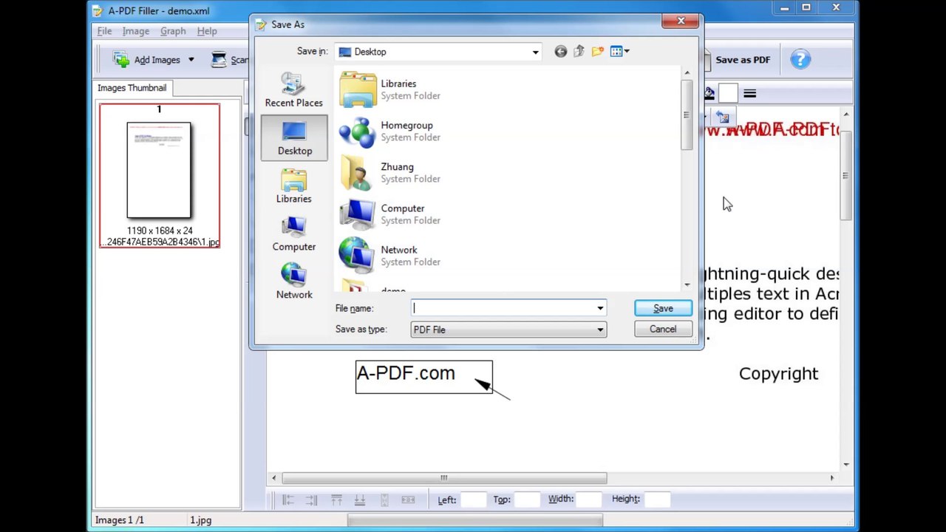This screenshot has height=532, width=946.
Task: Click the Scan toolbar button
Action: point(230,60)
